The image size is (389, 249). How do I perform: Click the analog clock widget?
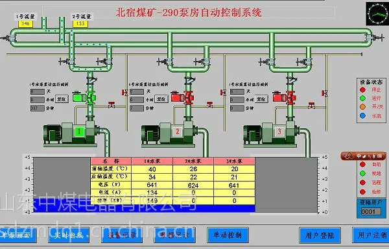coord(377,14)
